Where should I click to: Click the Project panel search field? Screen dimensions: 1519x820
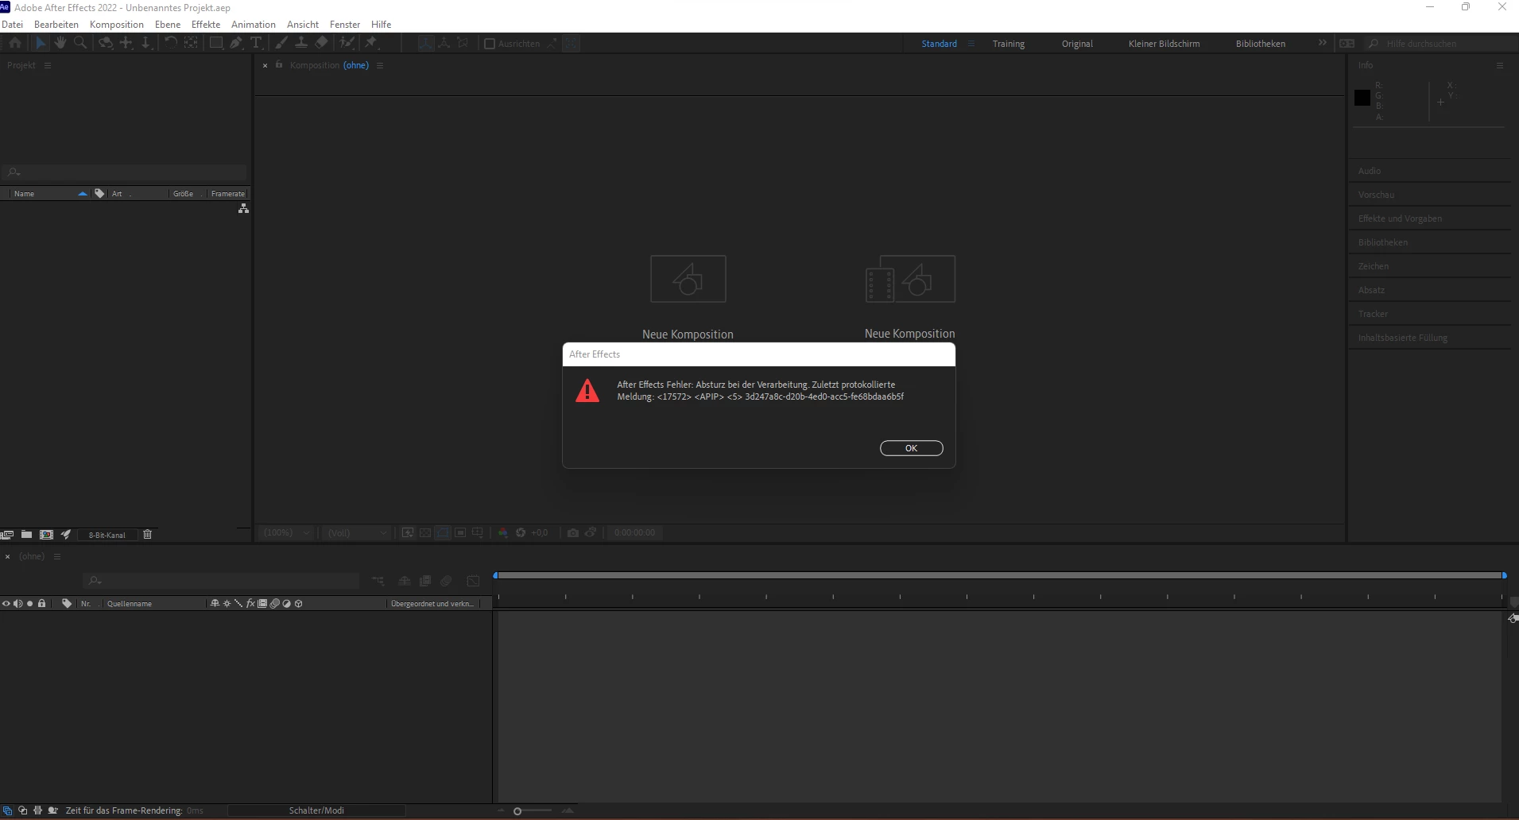click(126, 172)
